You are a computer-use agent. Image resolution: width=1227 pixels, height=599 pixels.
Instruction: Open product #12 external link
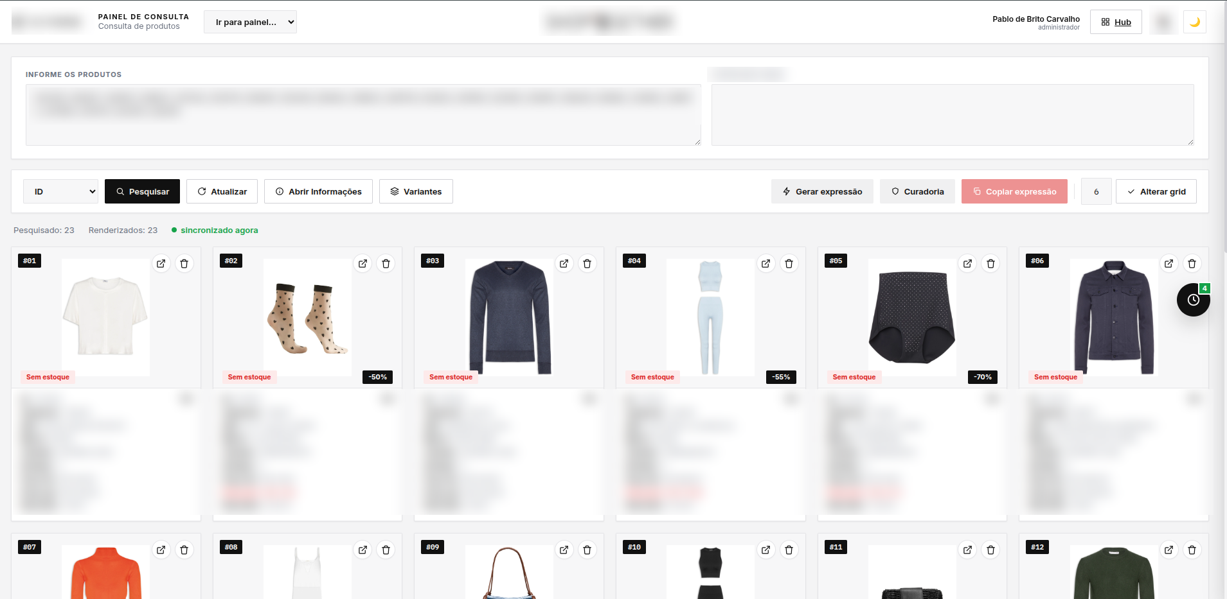[1169, 550]
